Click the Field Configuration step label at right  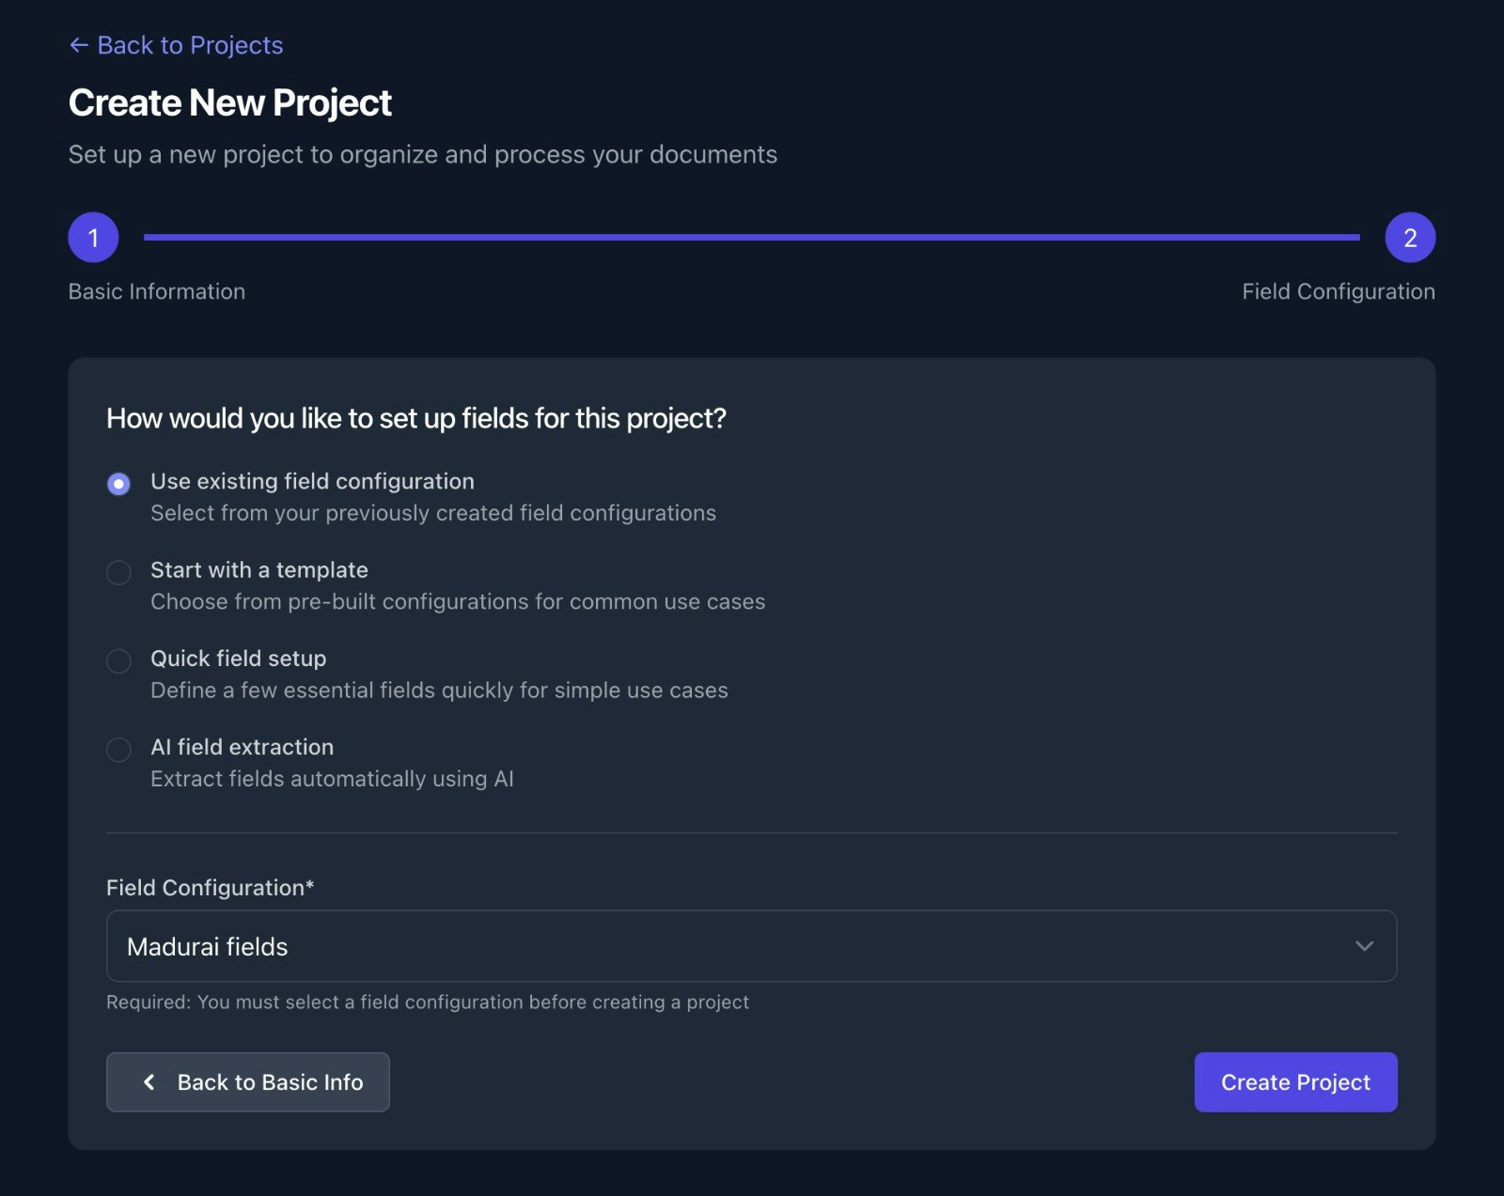(1339, 291)
